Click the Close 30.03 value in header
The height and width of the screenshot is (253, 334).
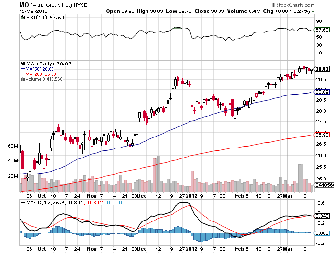[x=209, y=11]
